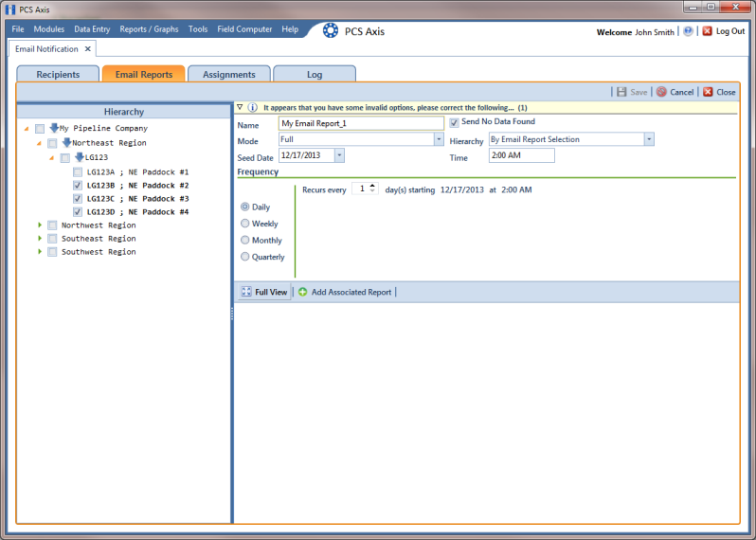Image resolution: width=756 pixels, height=540 pixels.
Task: Expand the Southwest Region tree node
Action: pyautogui.click(x=40, y=251)
